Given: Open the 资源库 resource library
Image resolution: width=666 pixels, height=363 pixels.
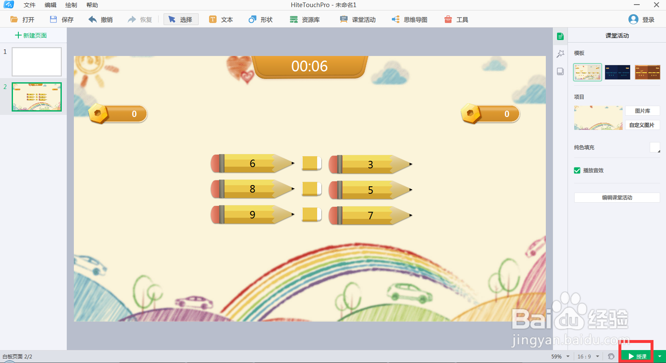Looking at the screenshot, I should tap(305, 20).
